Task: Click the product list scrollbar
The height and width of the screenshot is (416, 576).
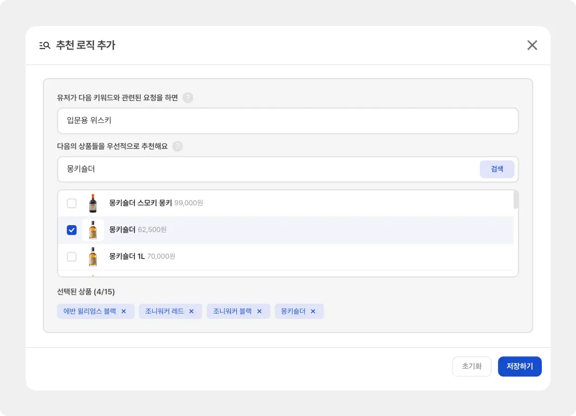Action: (x=516, y=200)
